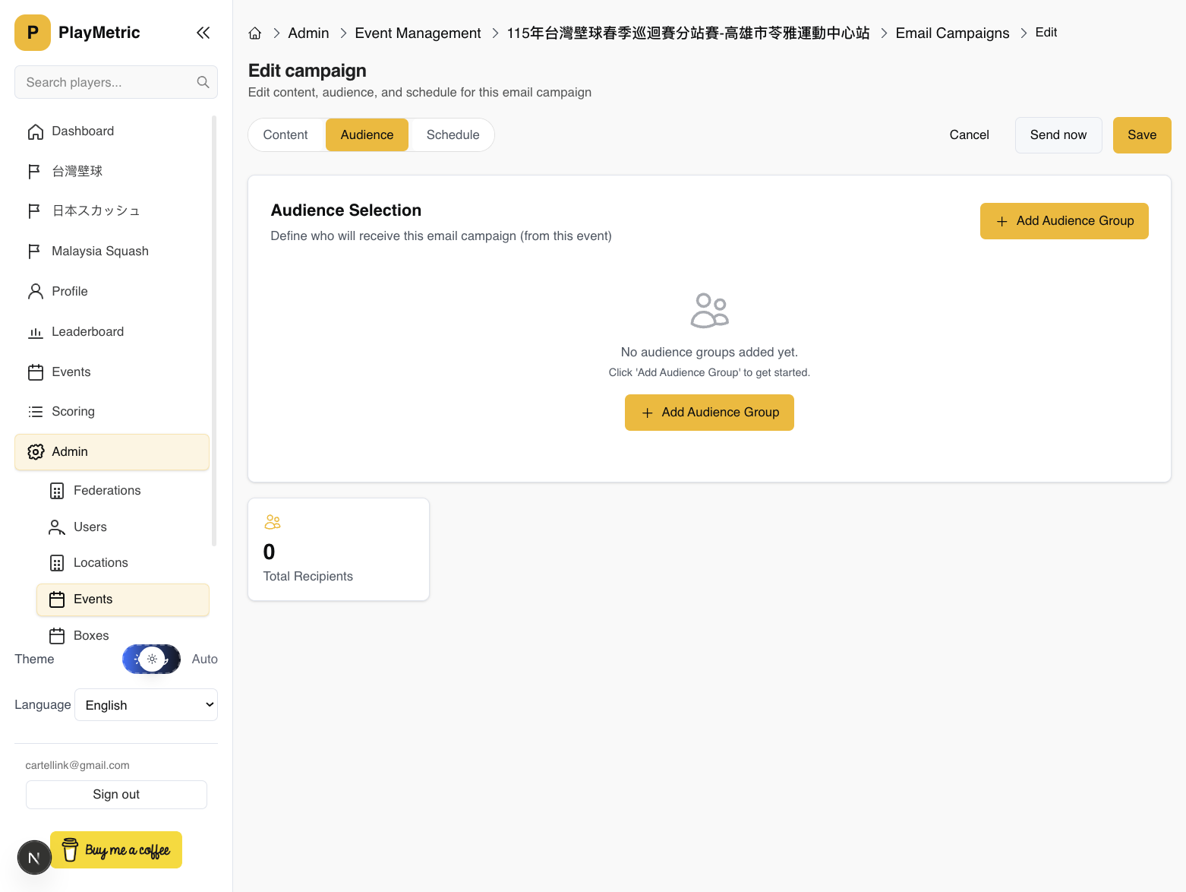1186x892 pixels.
Task: Click the Cancel button
Action: click(969, 135)
